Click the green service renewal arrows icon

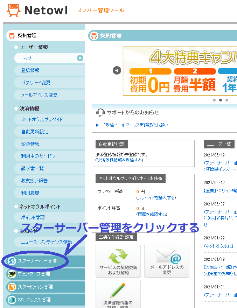[118, 256]
